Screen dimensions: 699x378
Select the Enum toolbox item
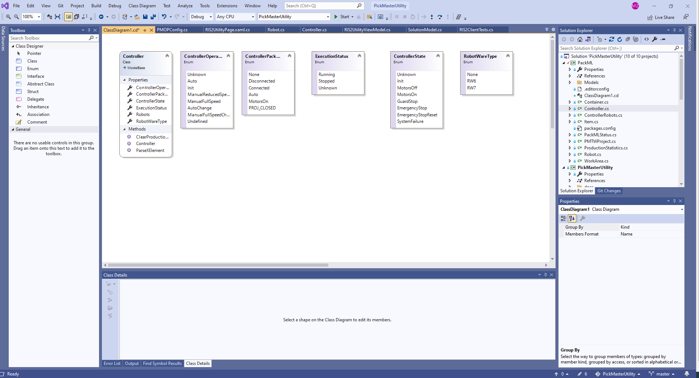33,69
